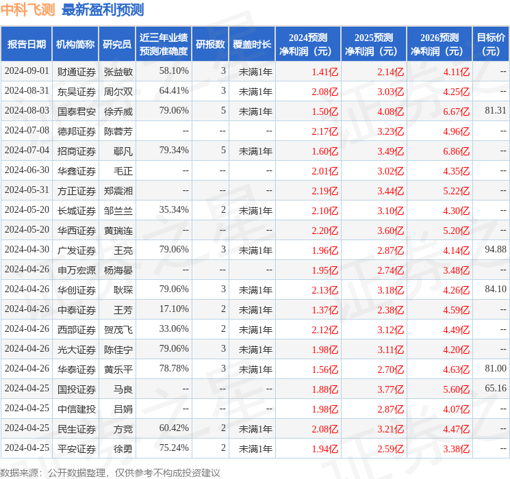510x479 pixels.
Task: Click the 数据来源 disclaimer footer text
Action: [110, 473]
